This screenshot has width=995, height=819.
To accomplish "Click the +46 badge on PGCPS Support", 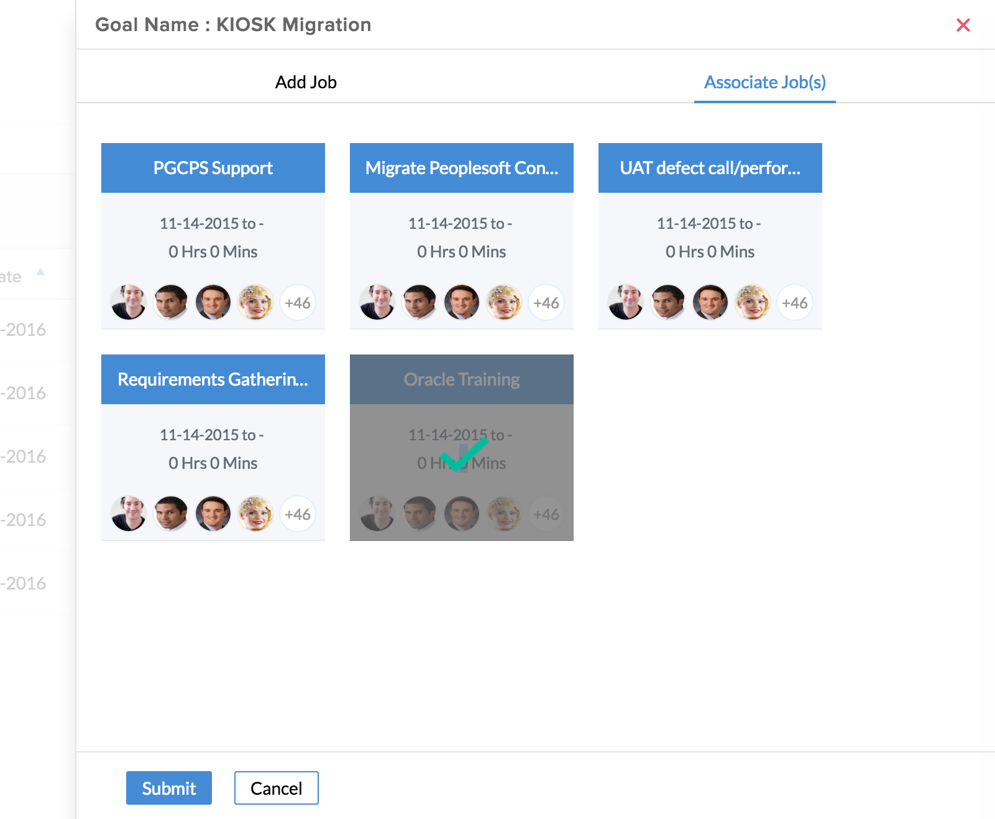I will [298, 303].
